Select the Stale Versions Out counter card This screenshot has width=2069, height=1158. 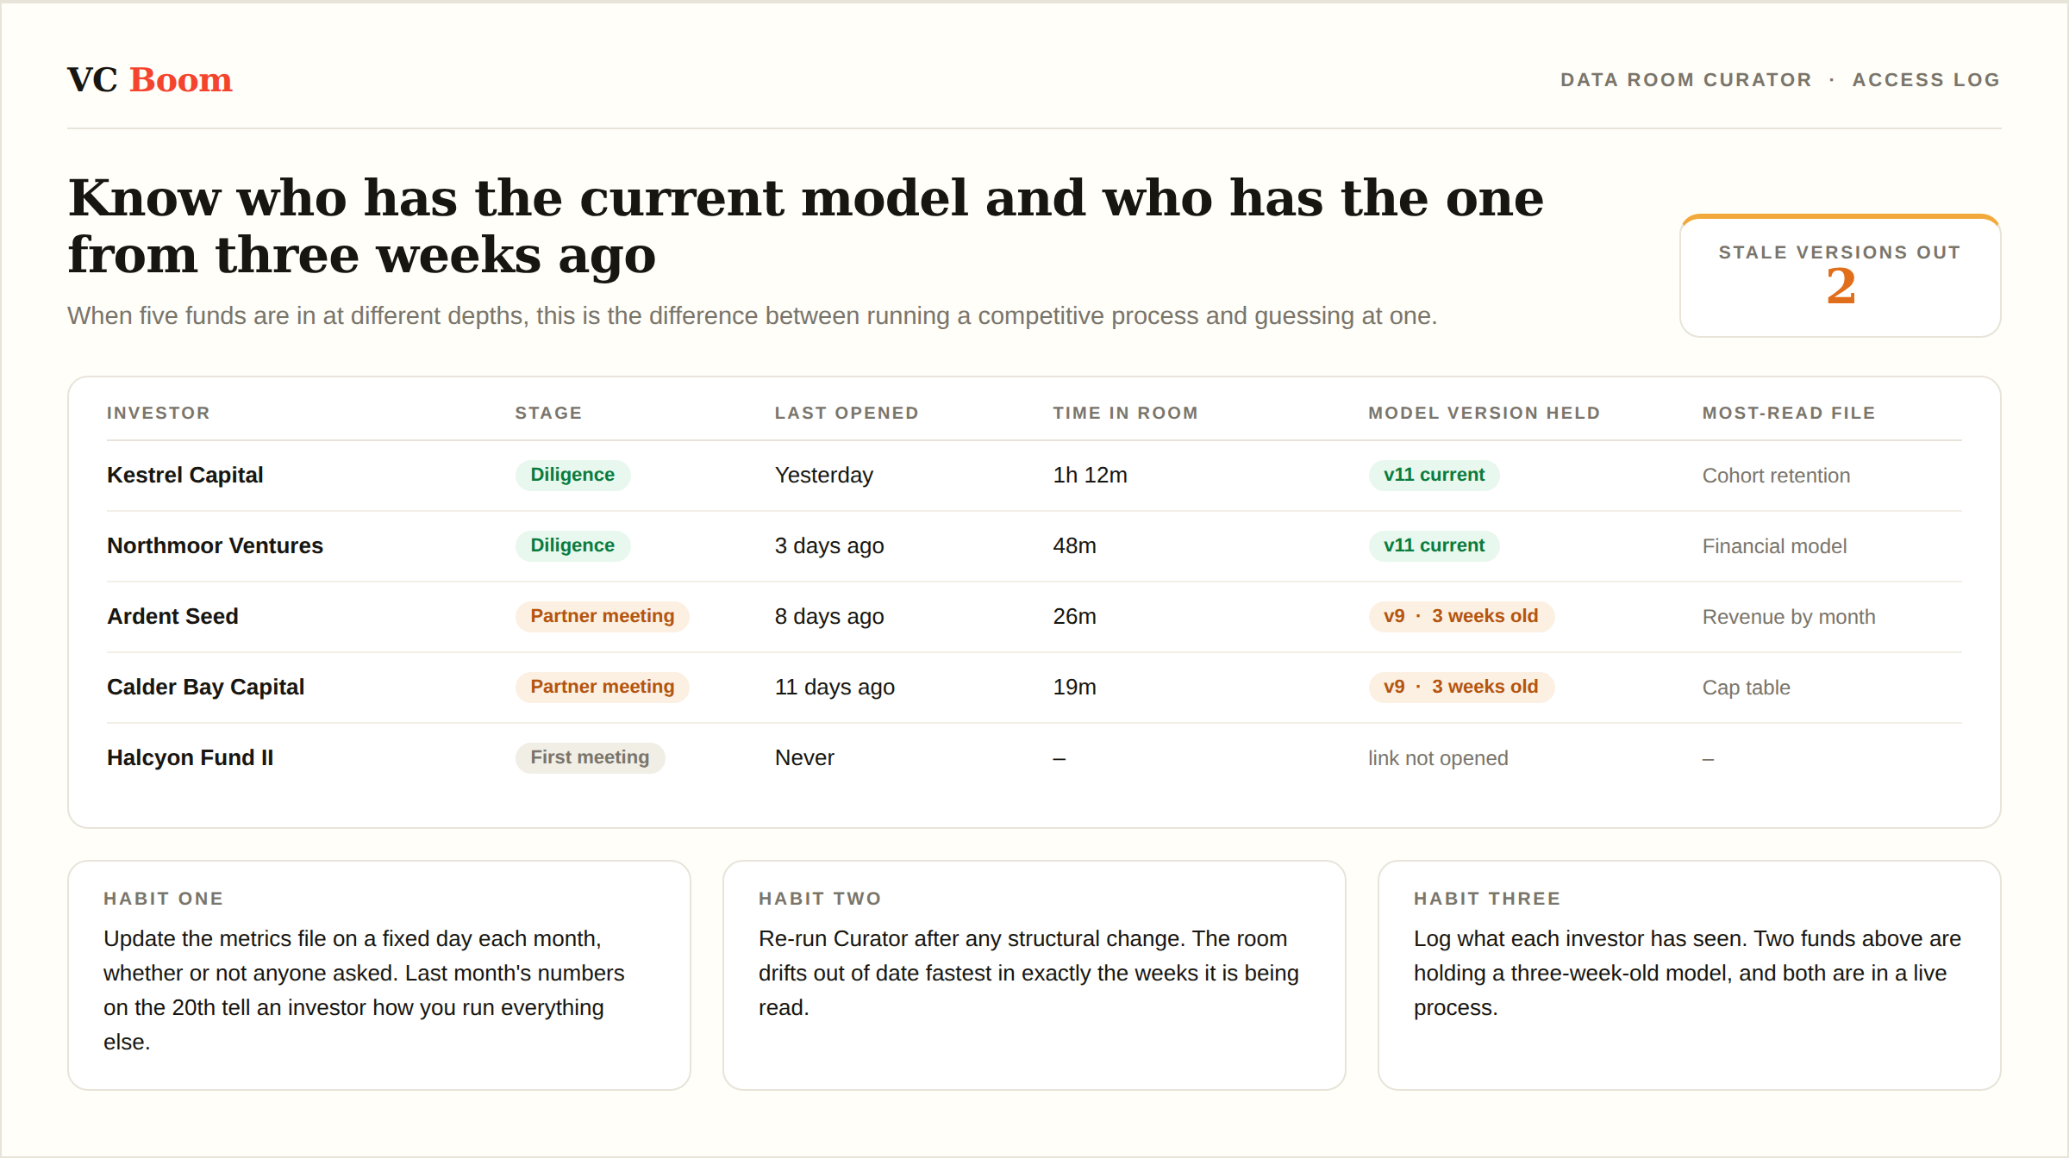coord(1841,276)
